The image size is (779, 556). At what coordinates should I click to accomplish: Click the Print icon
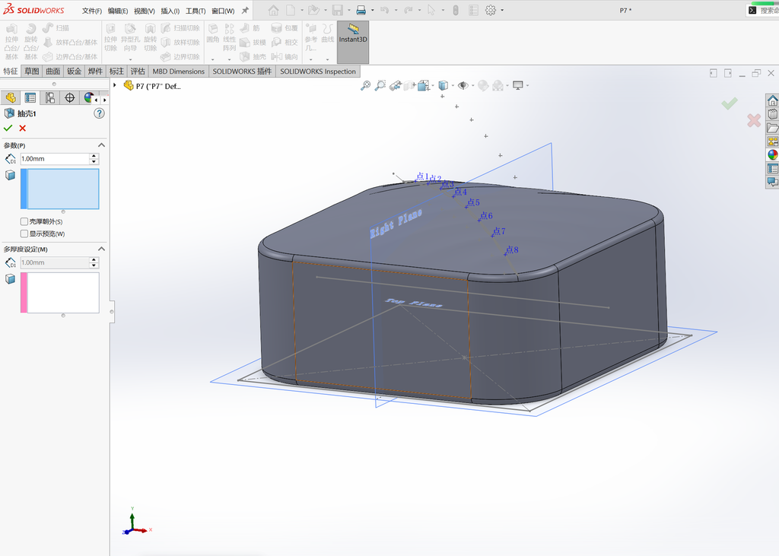361,11
